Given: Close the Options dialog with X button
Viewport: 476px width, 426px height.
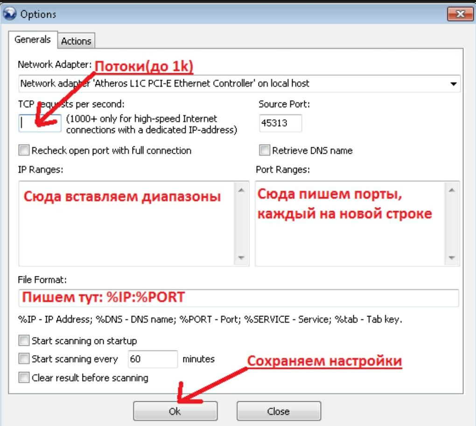Looking at the screenshot, I should (x=460, y=14).
